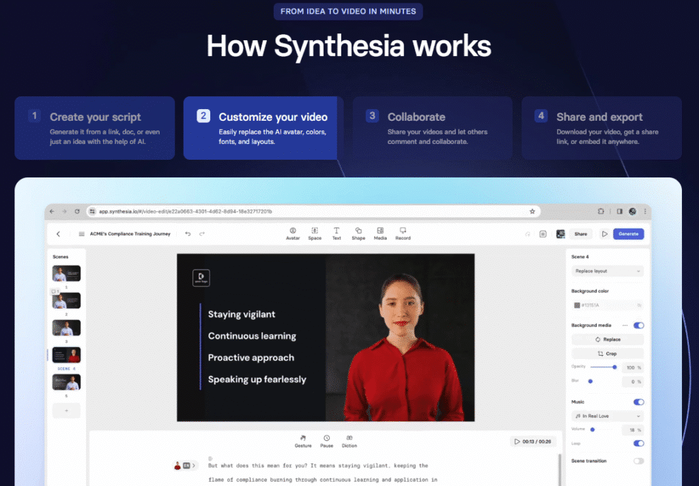Click the browser back arrow

(52, 212)
